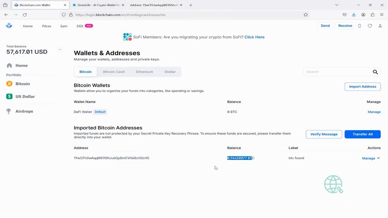
Task: Open the user account icon in the wallet header
Action: tap(380, 26)
